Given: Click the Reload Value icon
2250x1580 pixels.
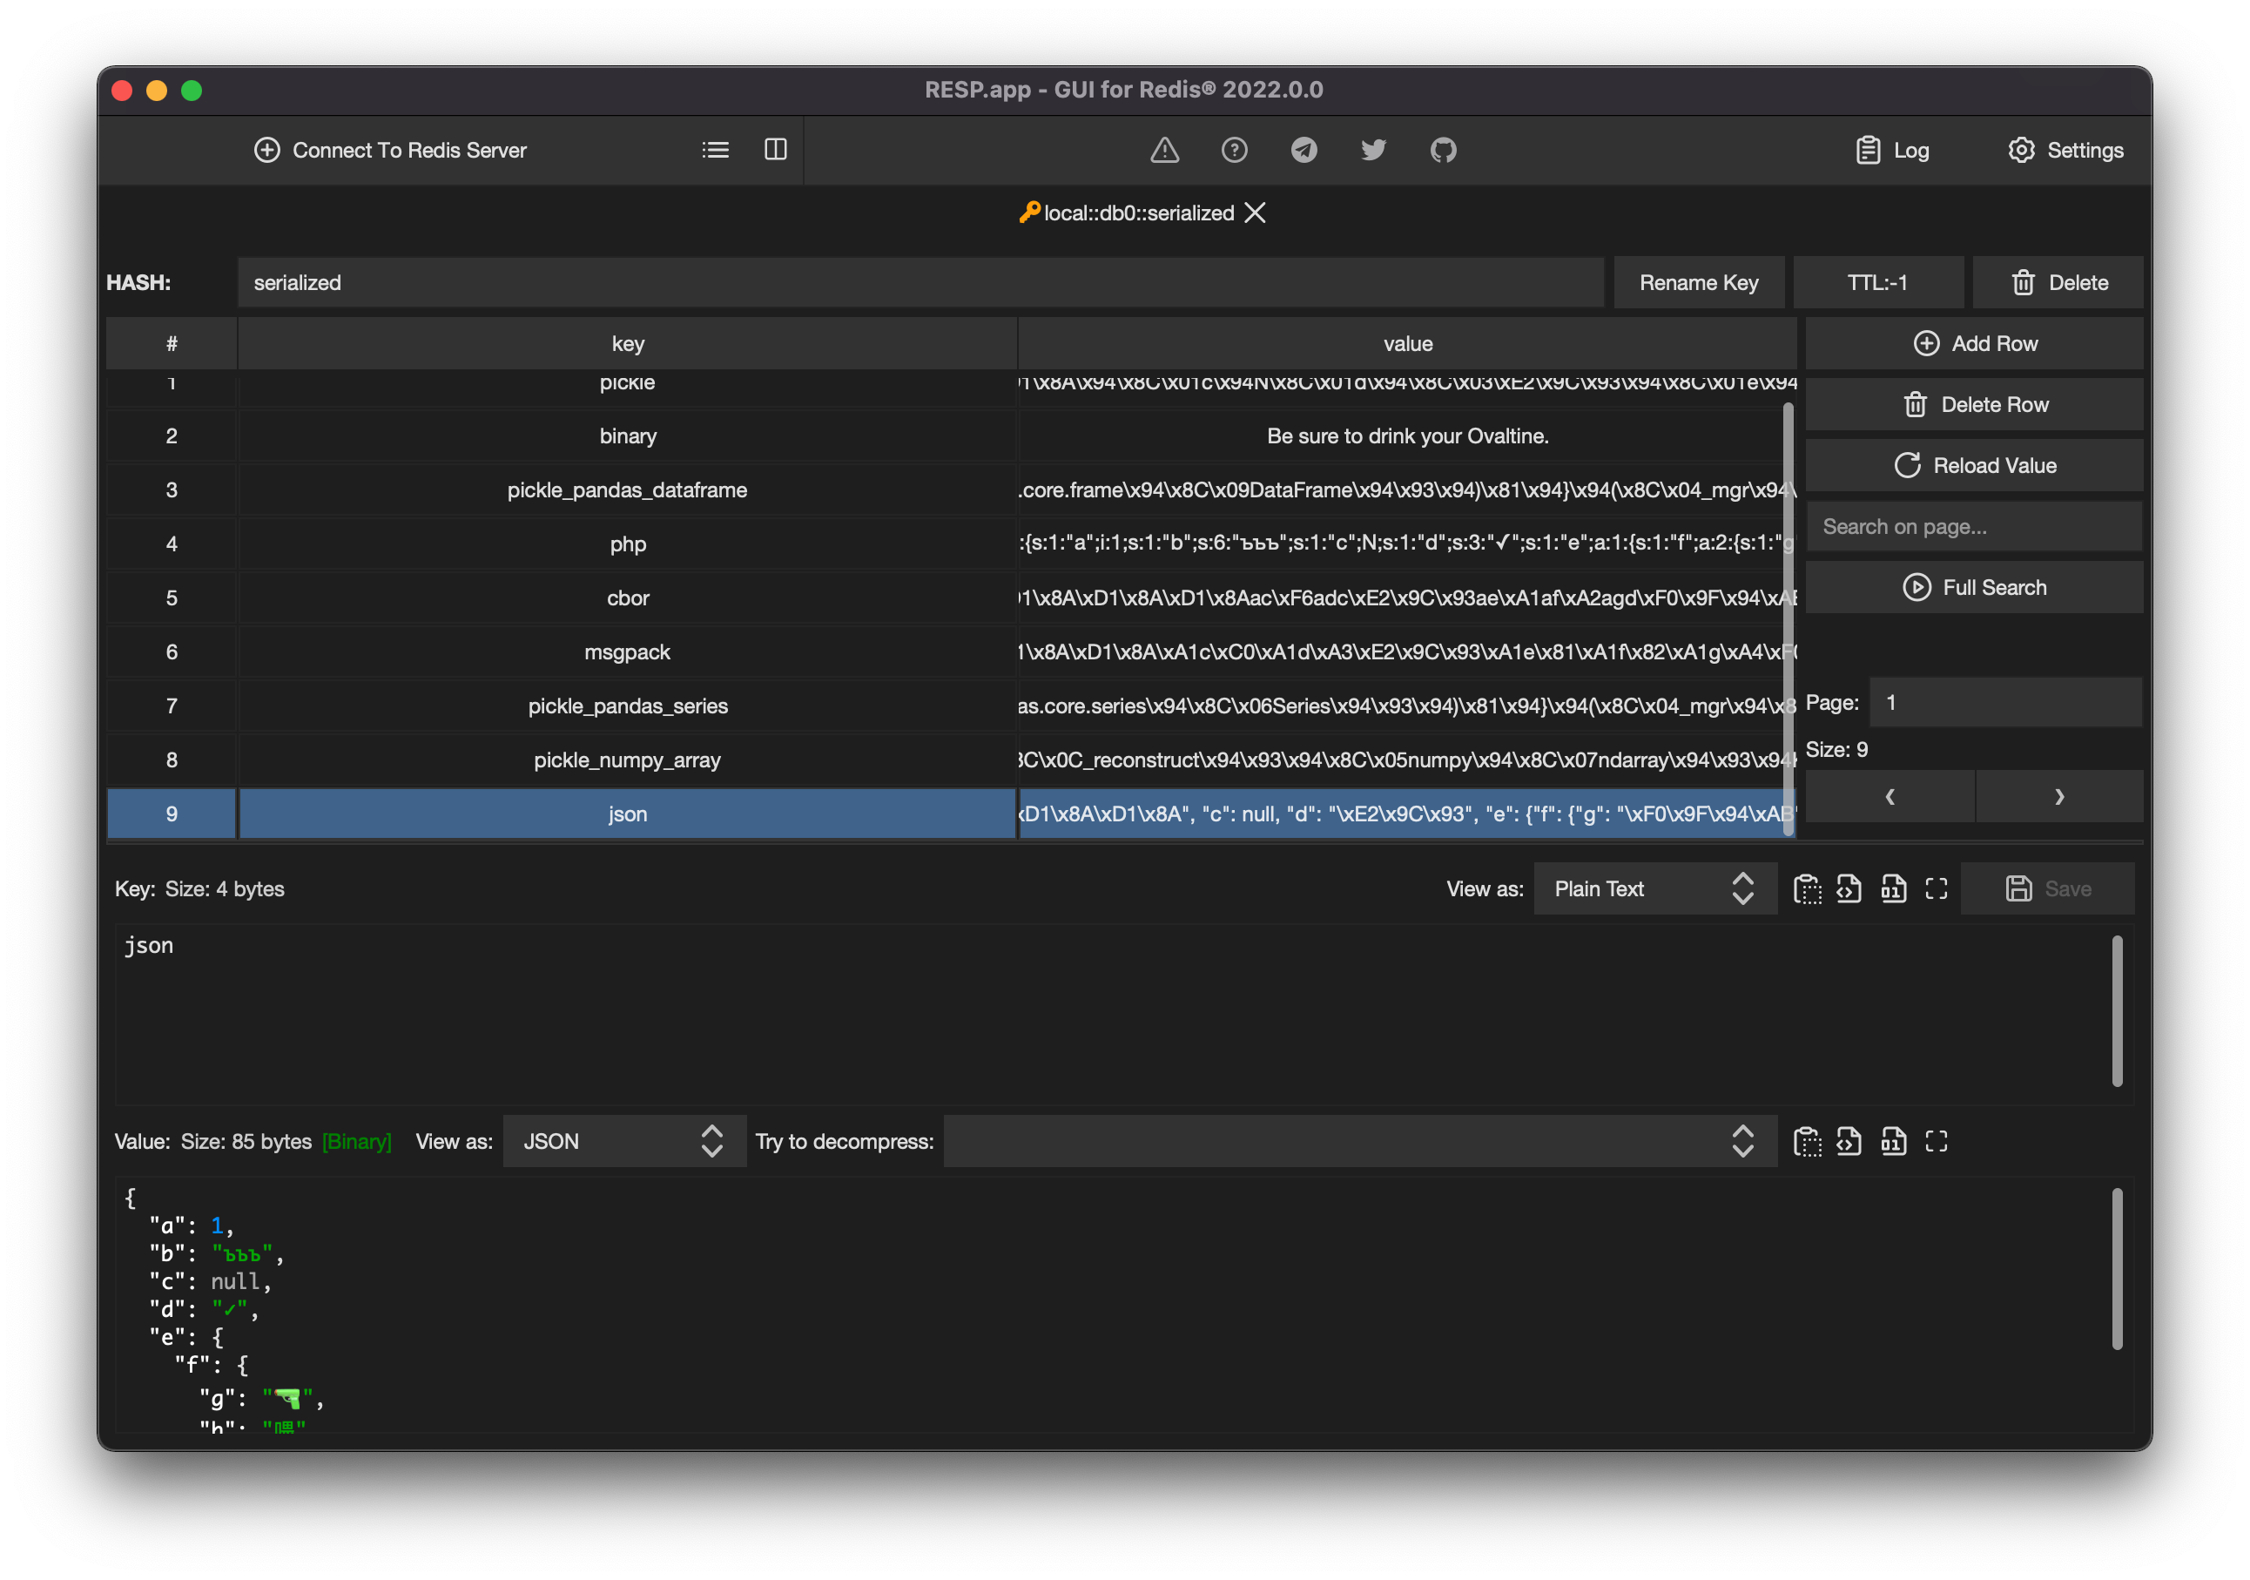Looking at the screenshot, I should 1908,463.
